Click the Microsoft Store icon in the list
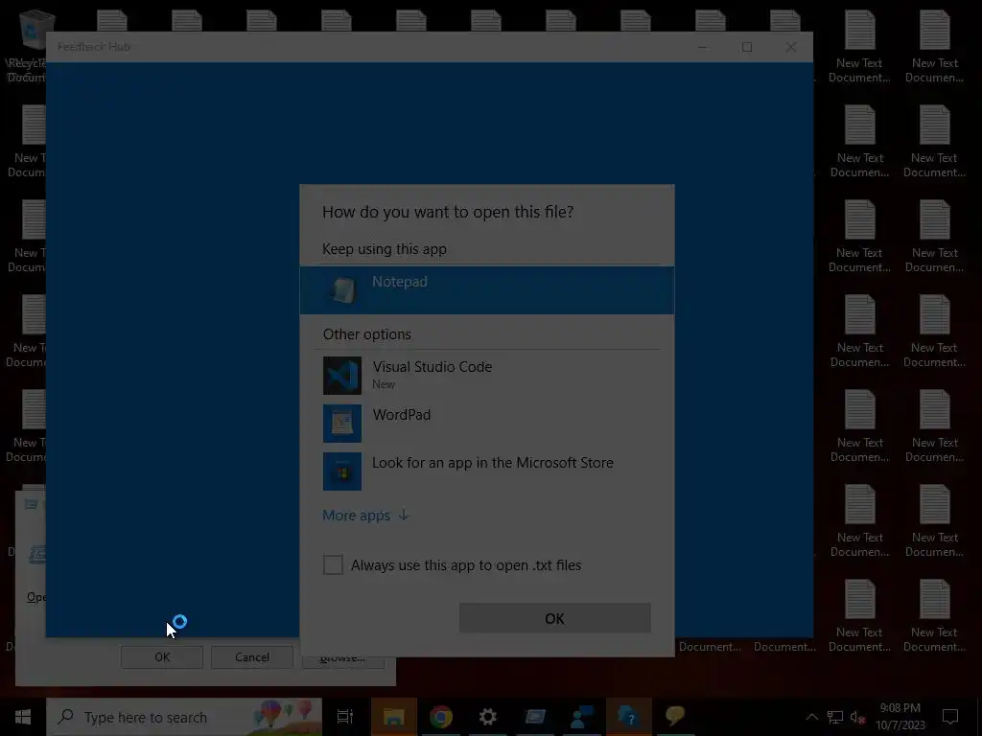The width and height of the screenshot is (982, 736). (342, 471)
